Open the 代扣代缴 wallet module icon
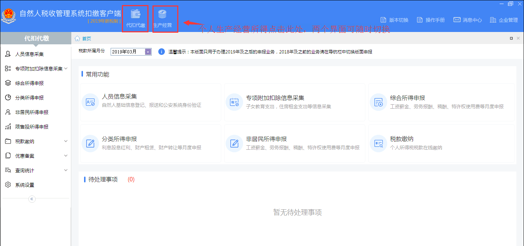524x246 pixels. click(x=135, y=14)
